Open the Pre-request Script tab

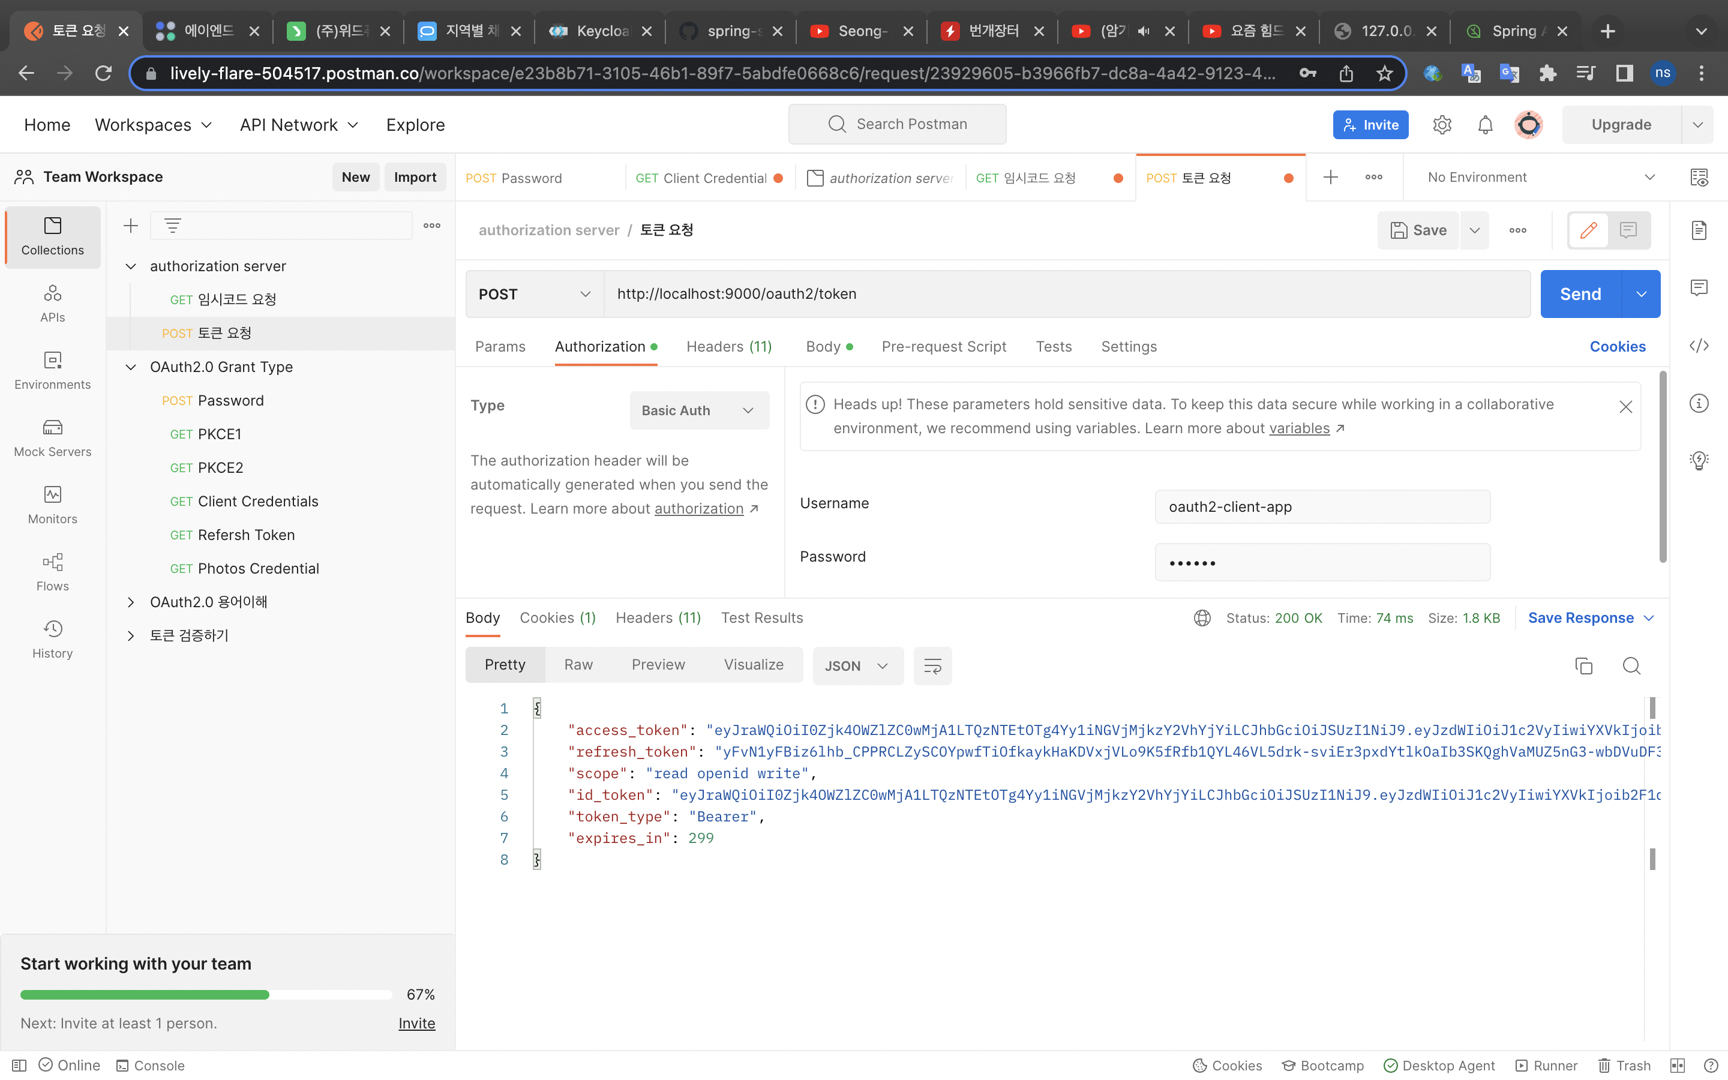943,346
